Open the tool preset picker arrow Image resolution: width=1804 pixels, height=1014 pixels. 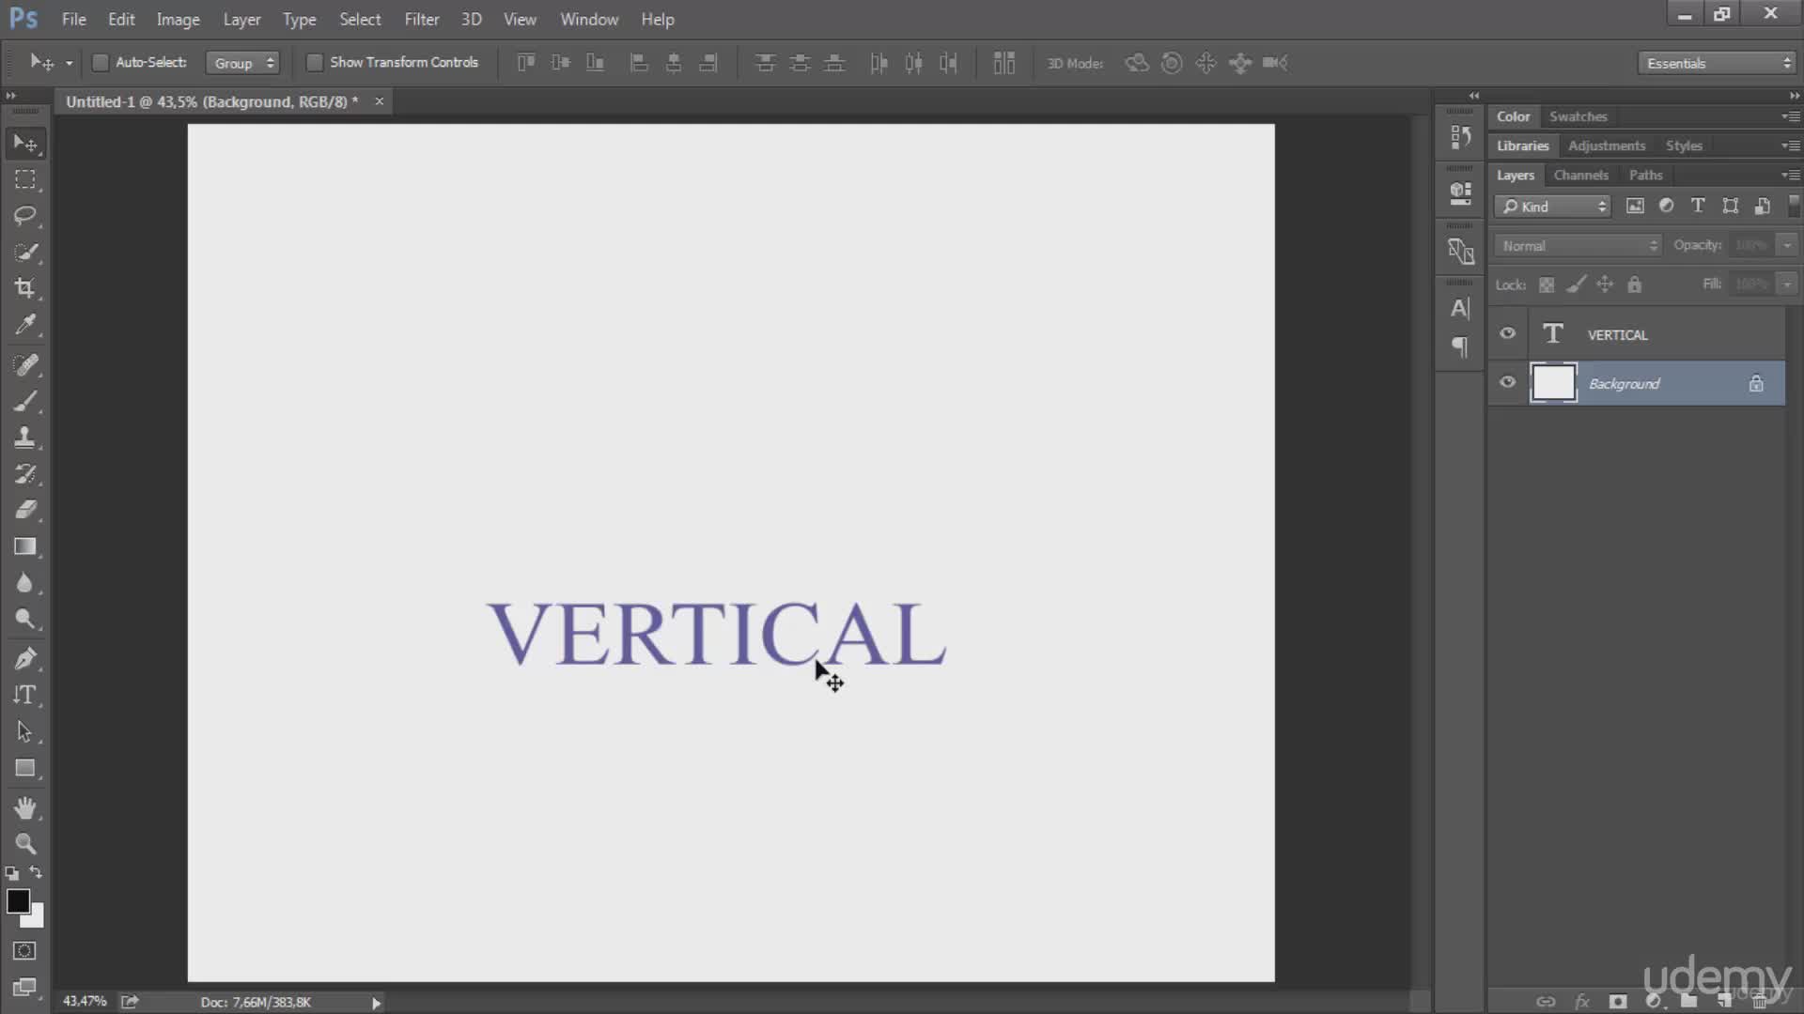pyautogui.click(x=69, y=64)
